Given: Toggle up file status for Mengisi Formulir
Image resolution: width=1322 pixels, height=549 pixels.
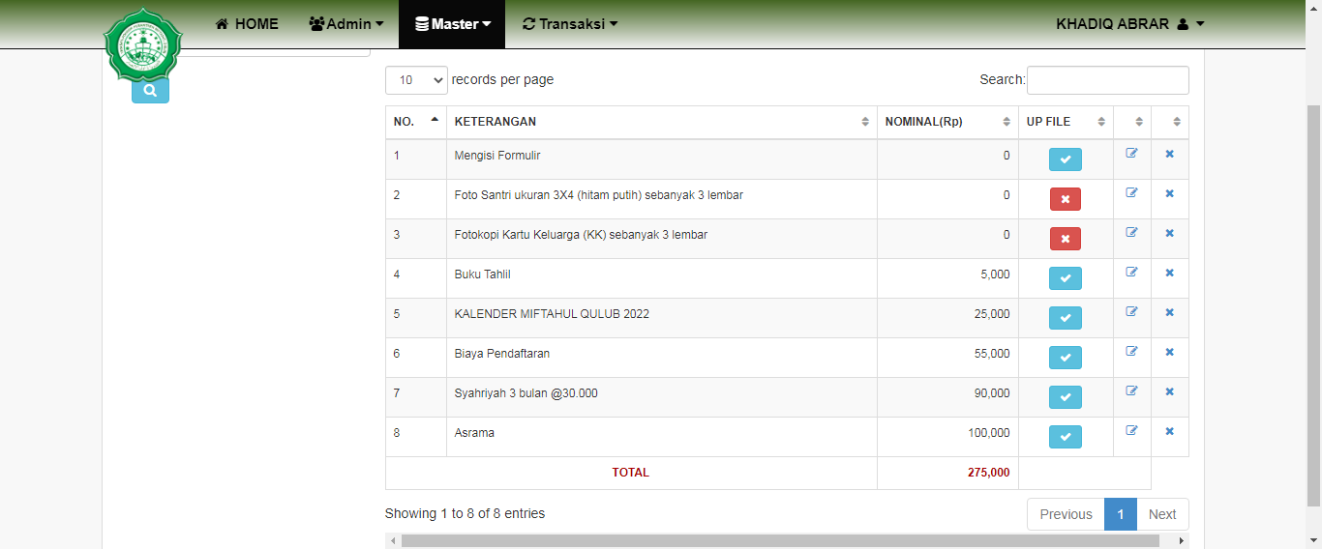Looking at the screenshot, I should click(1065, 159).
